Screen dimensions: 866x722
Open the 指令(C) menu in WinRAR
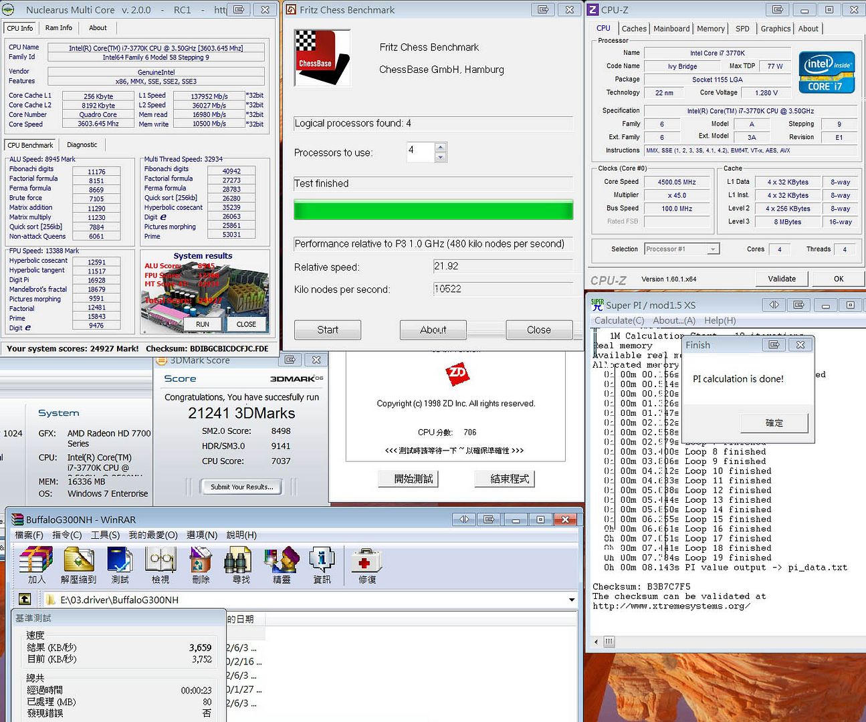[67, 535]
